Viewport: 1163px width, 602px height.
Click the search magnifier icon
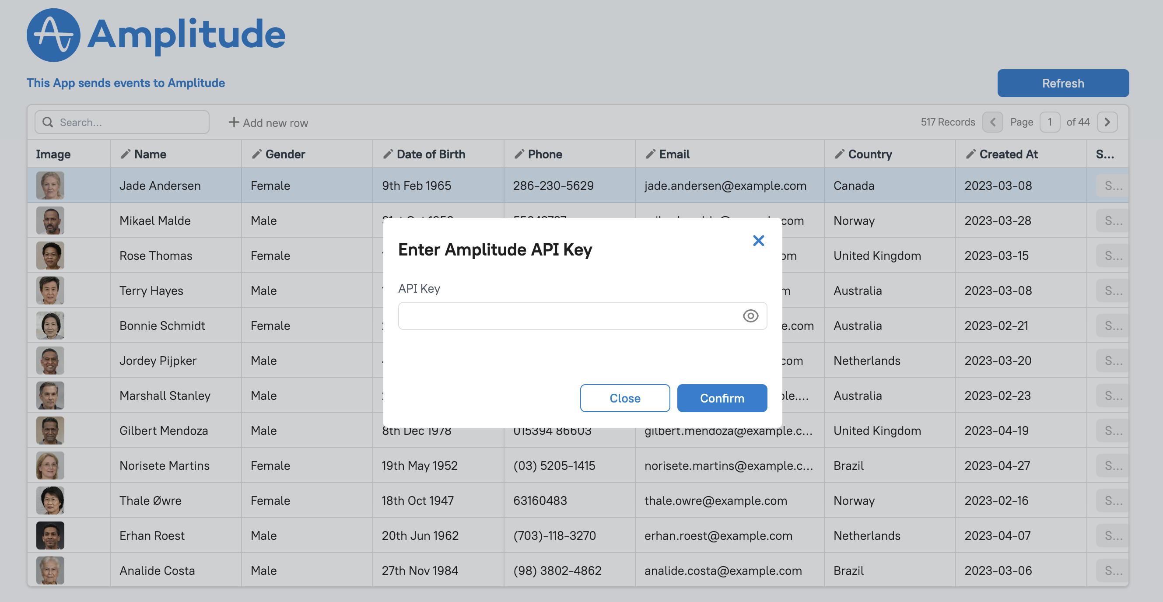coord(47,122)
